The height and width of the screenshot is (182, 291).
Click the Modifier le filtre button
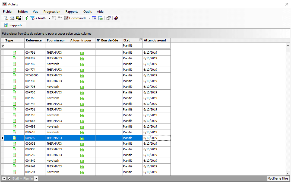277,178
